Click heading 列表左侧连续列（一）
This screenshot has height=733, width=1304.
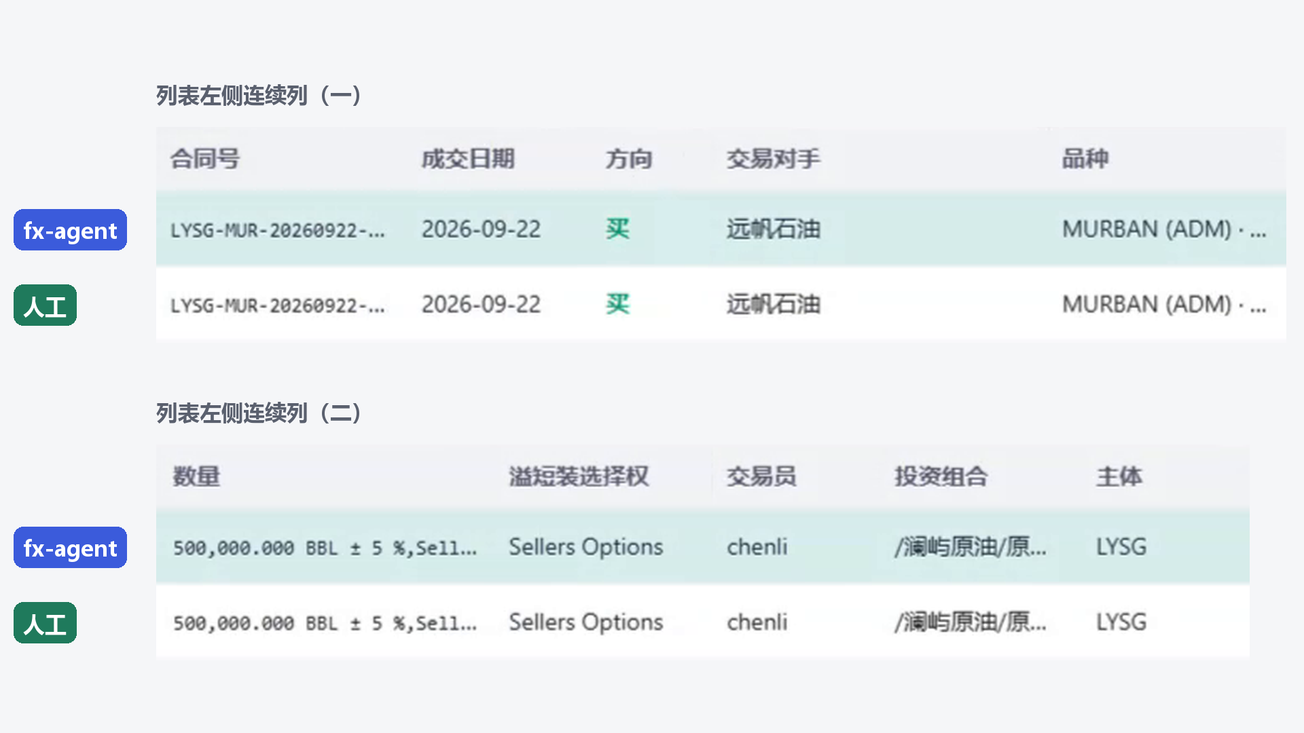coord(259,96)
